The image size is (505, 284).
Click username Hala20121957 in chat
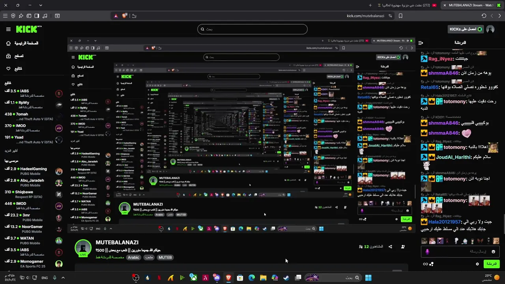click(x=445, y=222)
